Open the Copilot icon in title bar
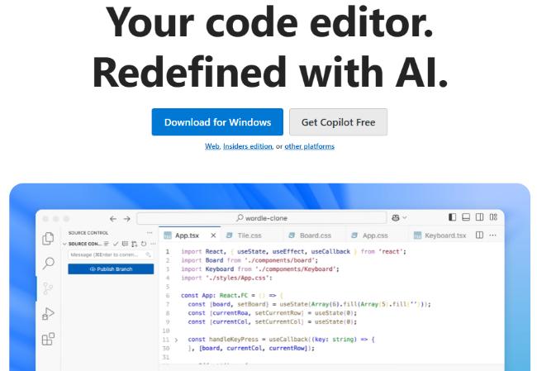Screen dimensions: 537x371 396,218
